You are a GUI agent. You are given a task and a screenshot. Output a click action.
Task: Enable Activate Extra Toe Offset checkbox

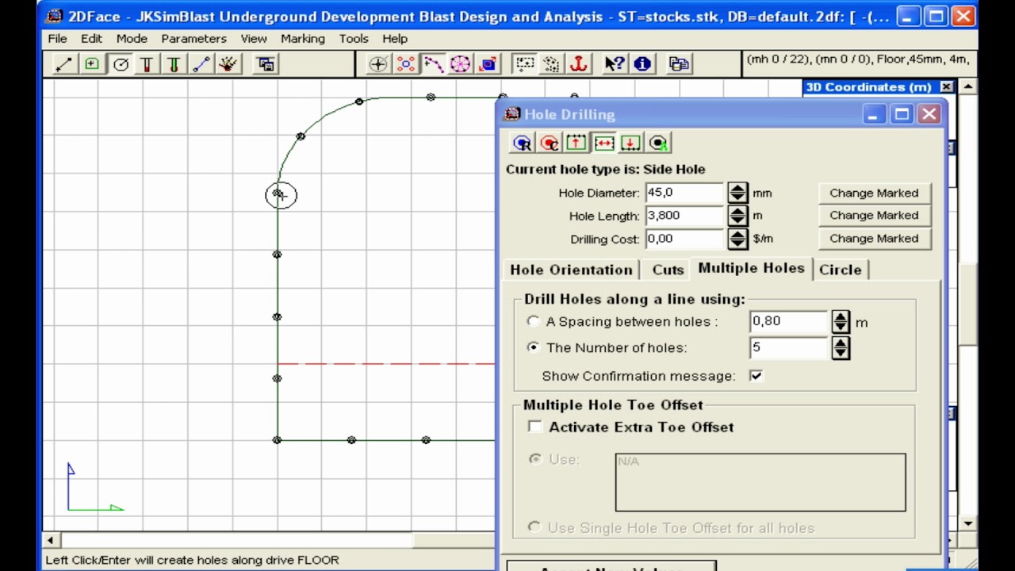[535, 427]
